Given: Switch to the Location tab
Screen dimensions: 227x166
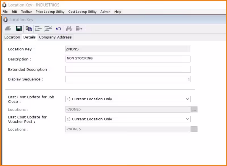Looking at the screenshot, I should point(12,37).
